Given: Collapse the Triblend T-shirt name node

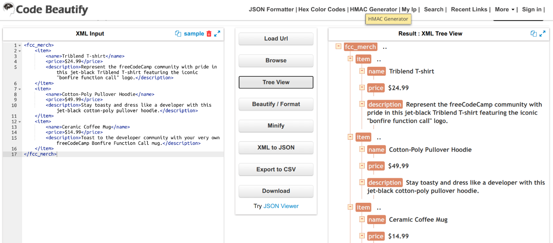Looking at the screenshot, I should tap(362, 71).
